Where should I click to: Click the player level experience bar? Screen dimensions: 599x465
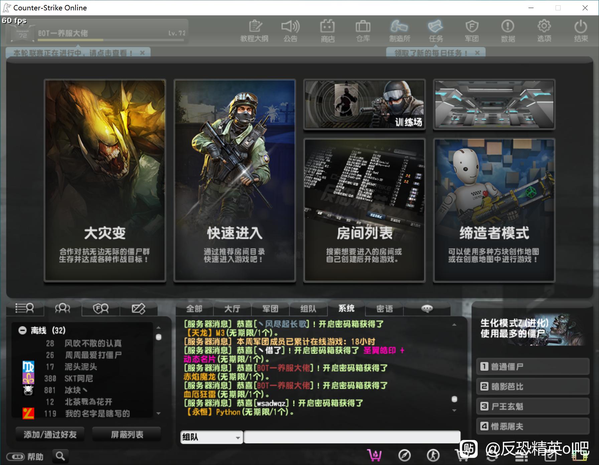click(111, 40)
